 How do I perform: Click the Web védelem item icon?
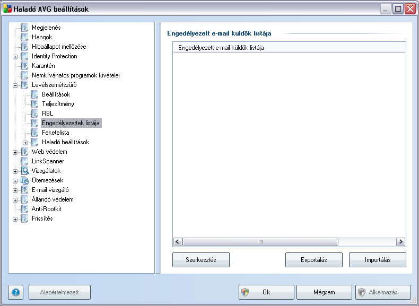pos(24,152)
